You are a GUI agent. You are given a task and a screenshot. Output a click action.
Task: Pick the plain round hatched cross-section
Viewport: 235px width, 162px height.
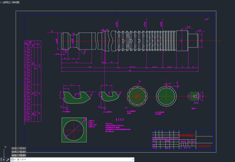166,96
